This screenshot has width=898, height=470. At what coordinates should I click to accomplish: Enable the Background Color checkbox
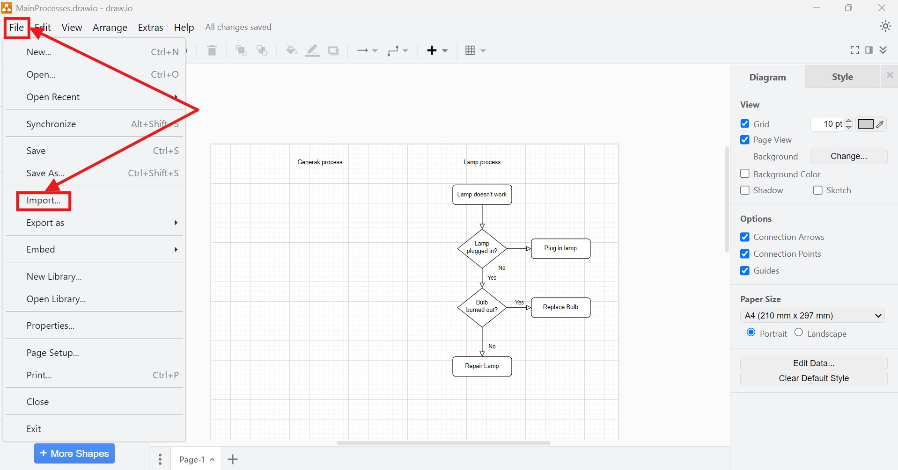744,174
